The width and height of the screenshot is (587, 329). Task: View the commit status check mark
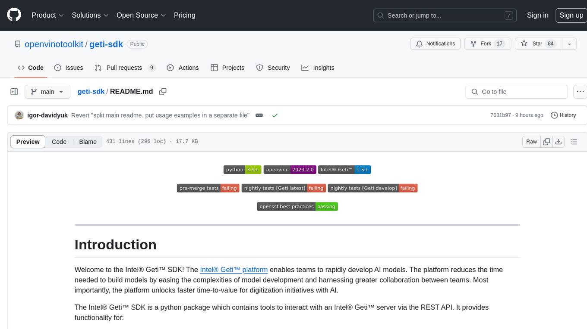[275, 115]
